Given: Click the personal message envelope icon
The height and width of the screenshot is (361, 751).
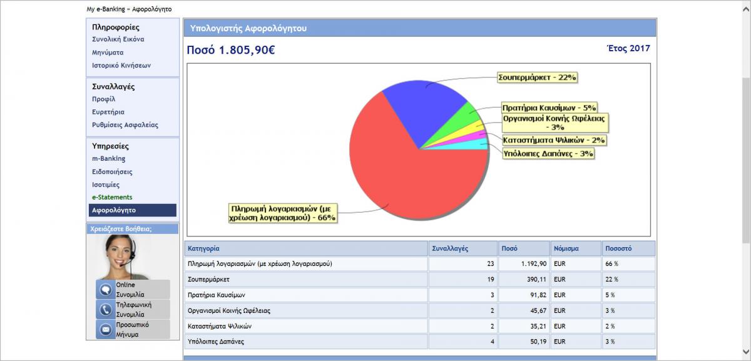Looking at the screenshot, I should click(x=105, y=329).
